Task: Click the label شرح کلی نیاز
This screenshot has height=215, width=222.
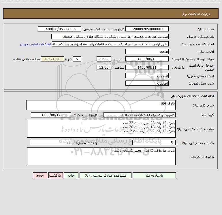Action: coord(204,105)
